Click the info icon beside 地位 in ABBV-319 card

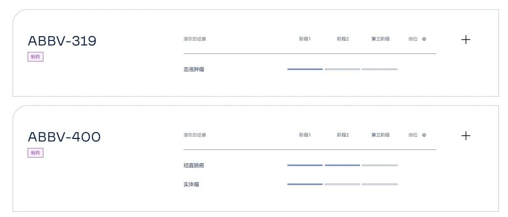[x=424, y=39]
